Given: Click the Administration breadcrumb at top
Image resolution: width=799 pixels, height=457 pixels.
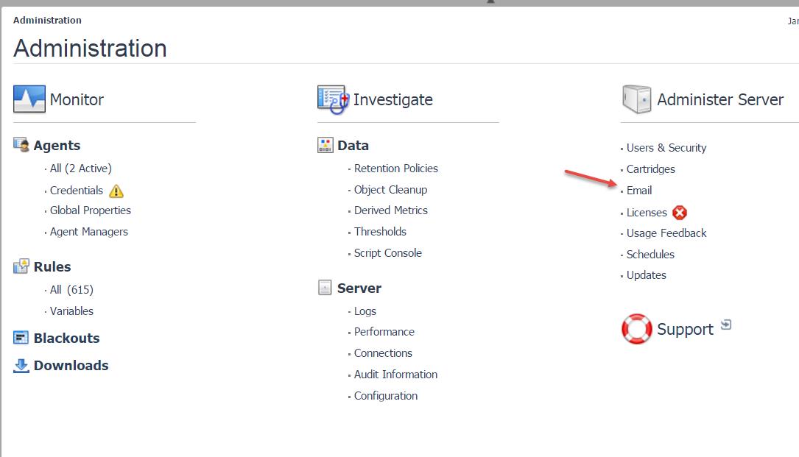Looking at the screenshot, I should click(x=47, y=20).
